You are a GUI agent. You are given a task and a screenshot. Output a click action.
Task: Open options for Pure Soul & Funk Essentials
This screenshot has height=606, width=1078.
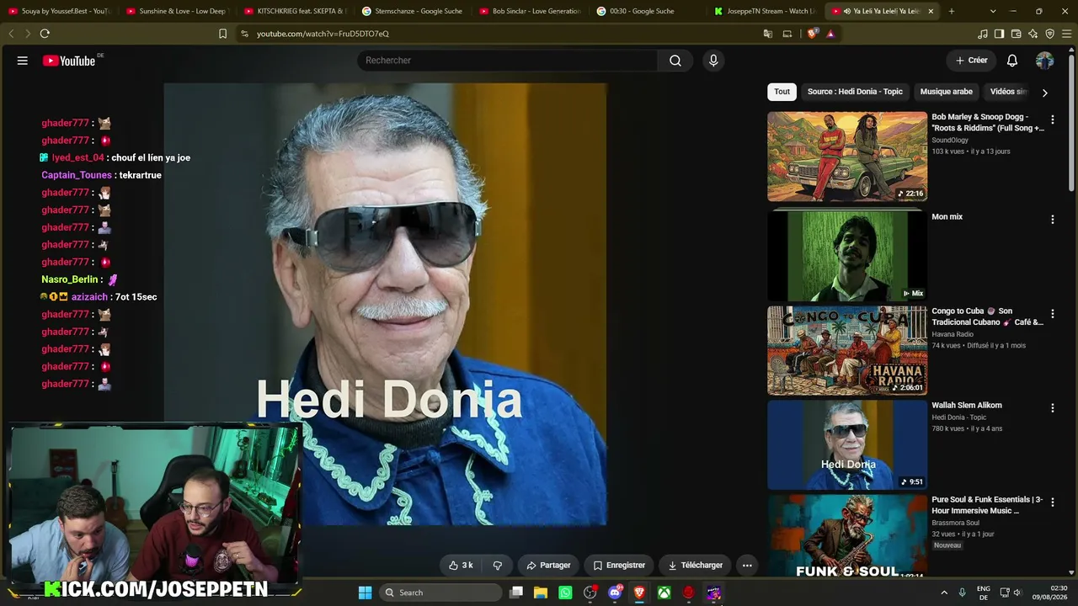pos(1052,502)
